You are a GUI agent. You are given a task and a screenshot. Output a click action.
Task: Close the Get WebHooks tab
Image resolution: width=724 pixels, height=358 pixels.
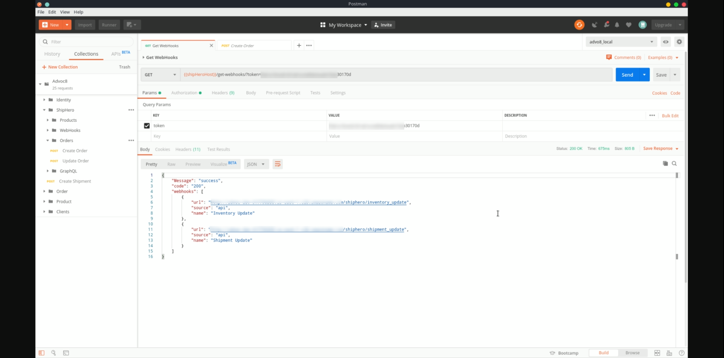coord(211,46)
